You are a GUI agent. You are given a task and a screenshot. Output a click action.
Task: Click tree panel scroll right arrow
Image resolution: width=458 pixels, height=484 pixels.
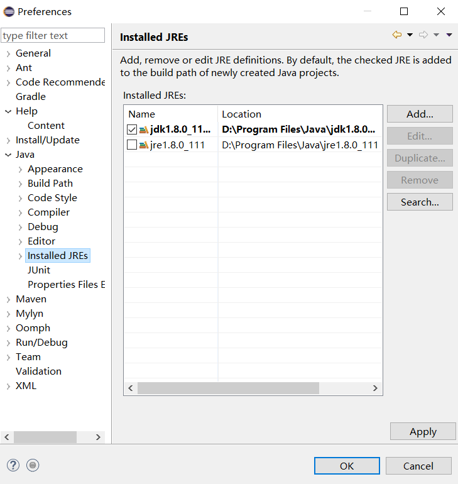98,437
